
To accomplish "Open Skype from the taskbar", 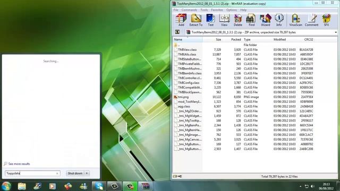I will point(99,186).
